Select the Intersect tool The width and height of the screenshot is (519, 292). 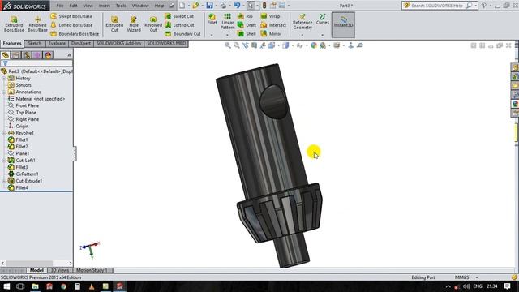[x=273, y=25]
